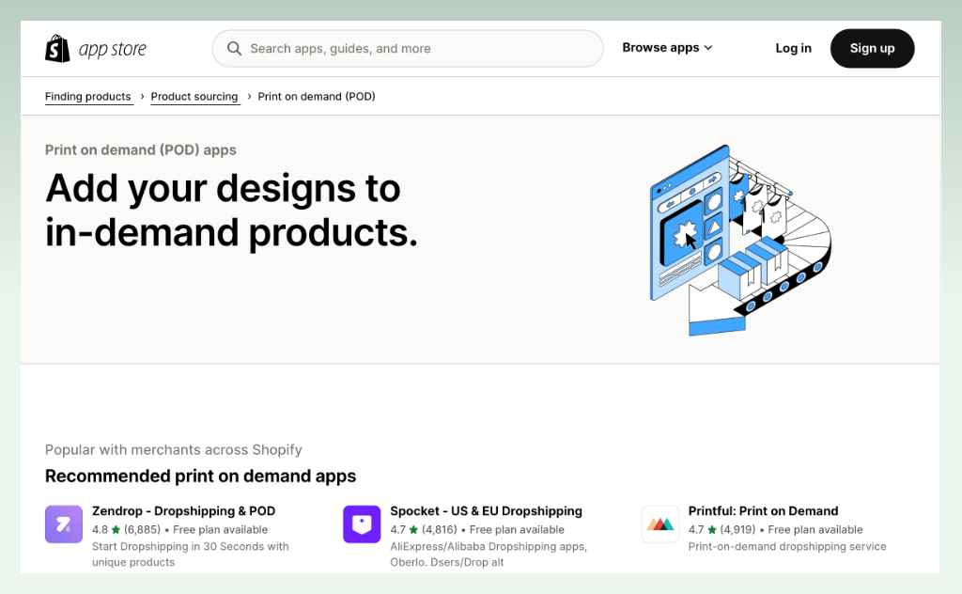Click 'Start Dropshipping in 30 Seconds' description
This screenshot has width=962, height=594.
(190, 555)
